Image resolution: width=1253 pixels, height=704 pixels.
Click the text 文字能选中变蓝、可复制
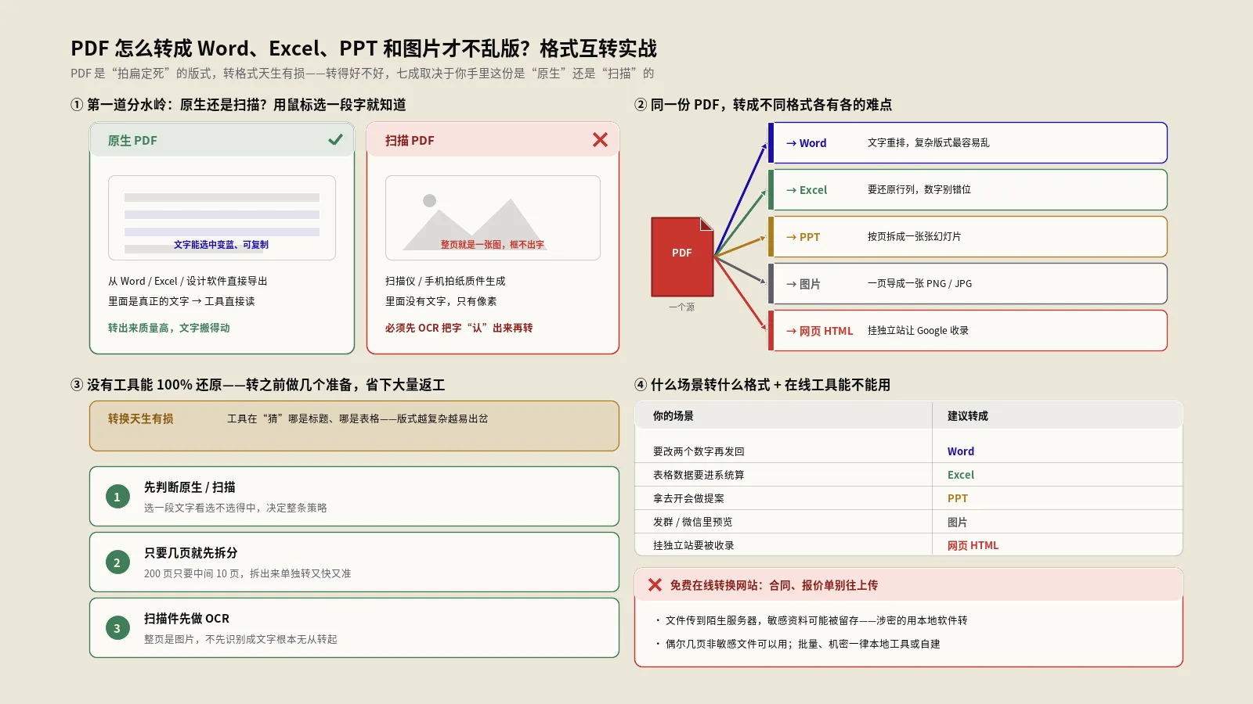pyautogui.click(x=221, y=245)
